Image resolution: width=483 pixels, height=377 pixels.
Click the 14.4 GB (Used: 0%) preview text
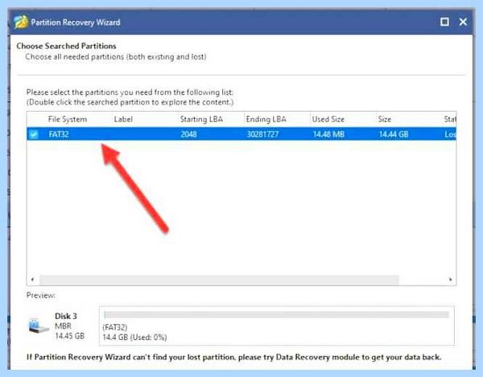(x=134, y=338)
